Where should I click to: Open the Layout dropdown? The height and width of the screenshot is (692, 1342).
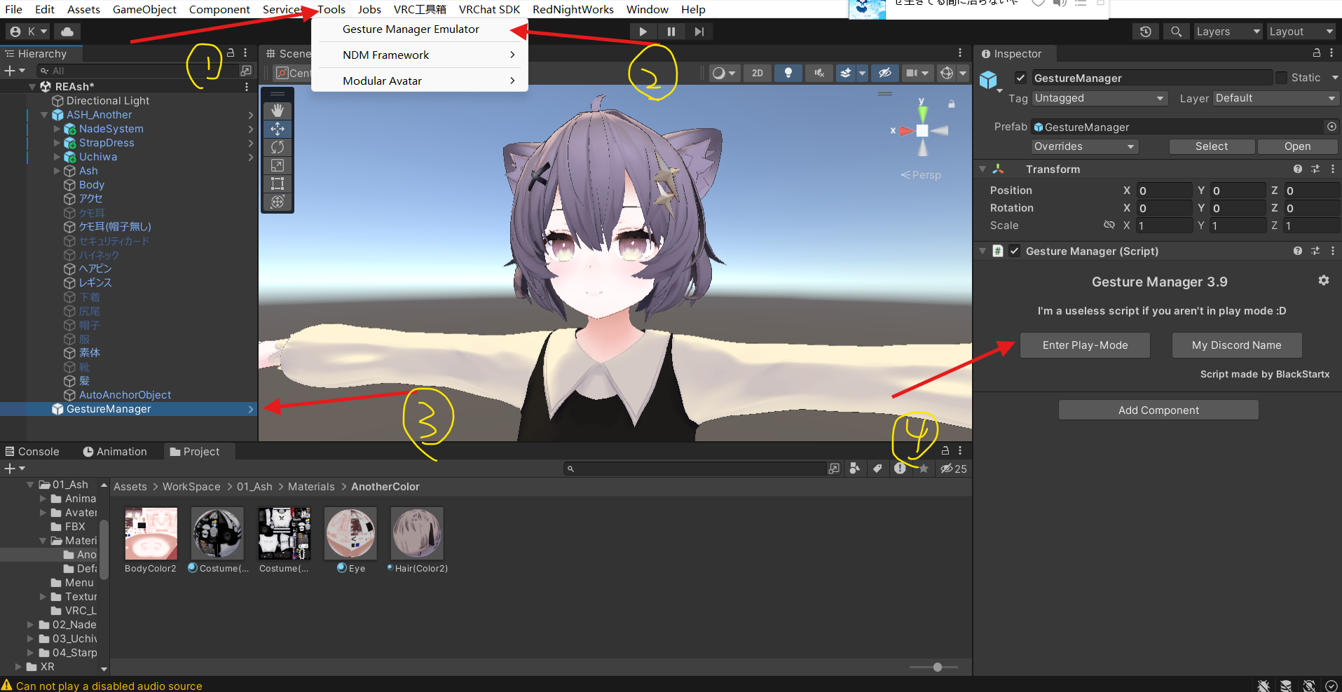coord(1301,31)
